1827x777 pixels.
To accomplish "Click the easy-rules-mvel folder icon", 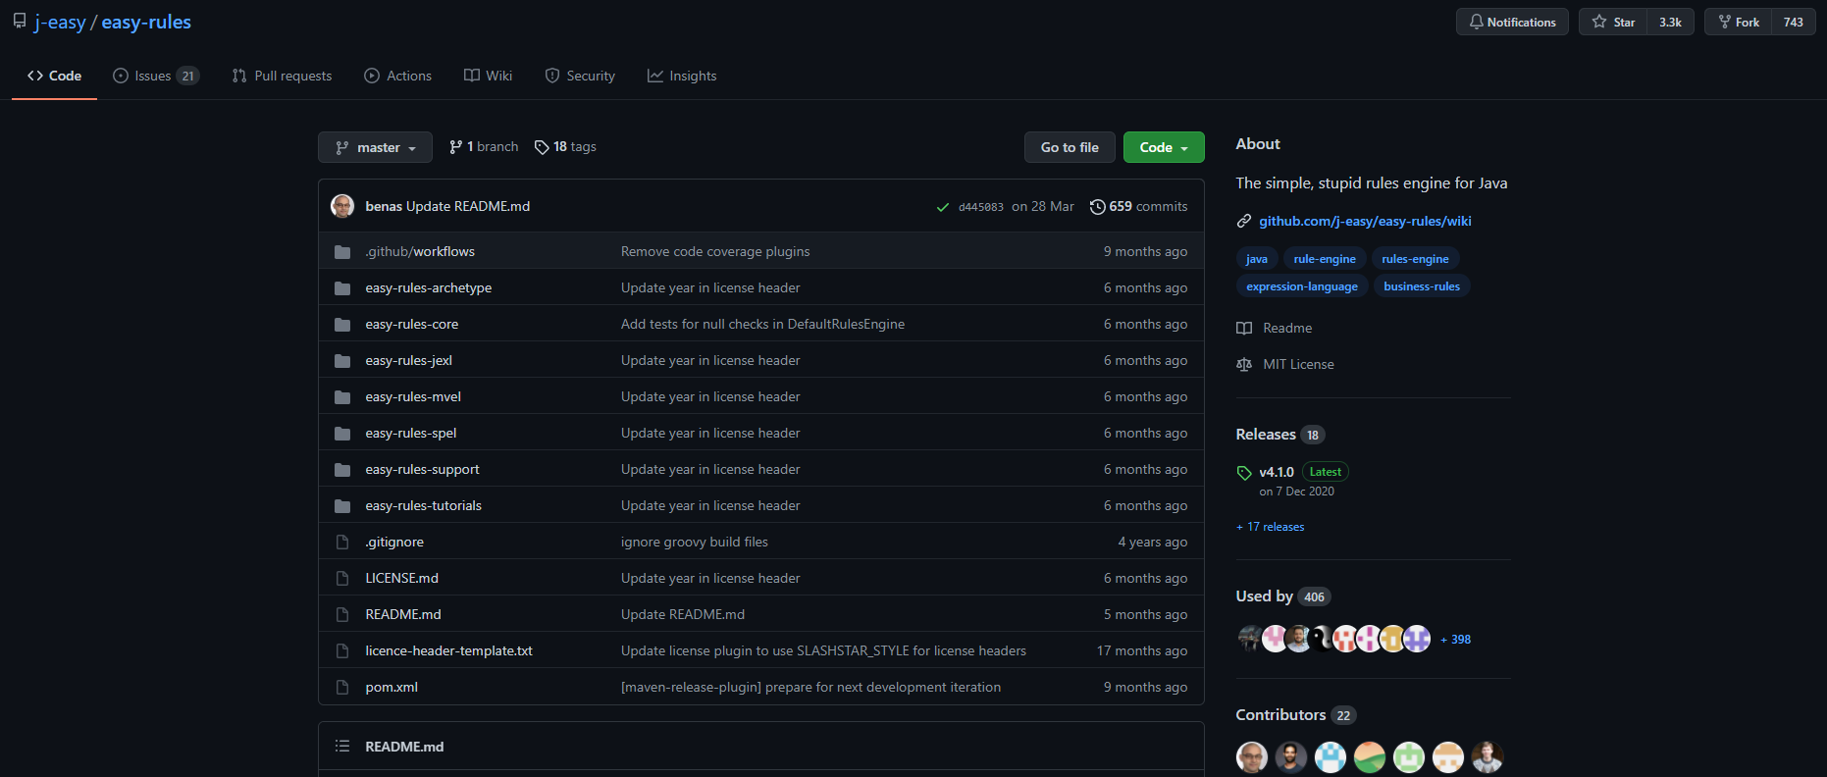I will [342, 397].
